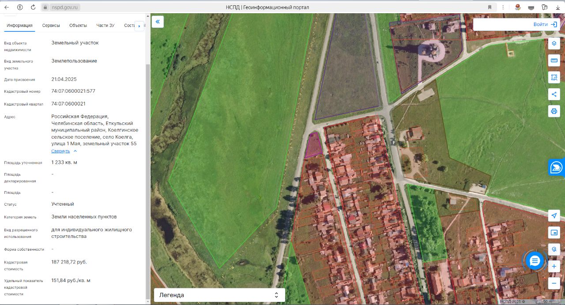
Task: Click the info panel vertical scrollbar
Action: pos(148,181)
